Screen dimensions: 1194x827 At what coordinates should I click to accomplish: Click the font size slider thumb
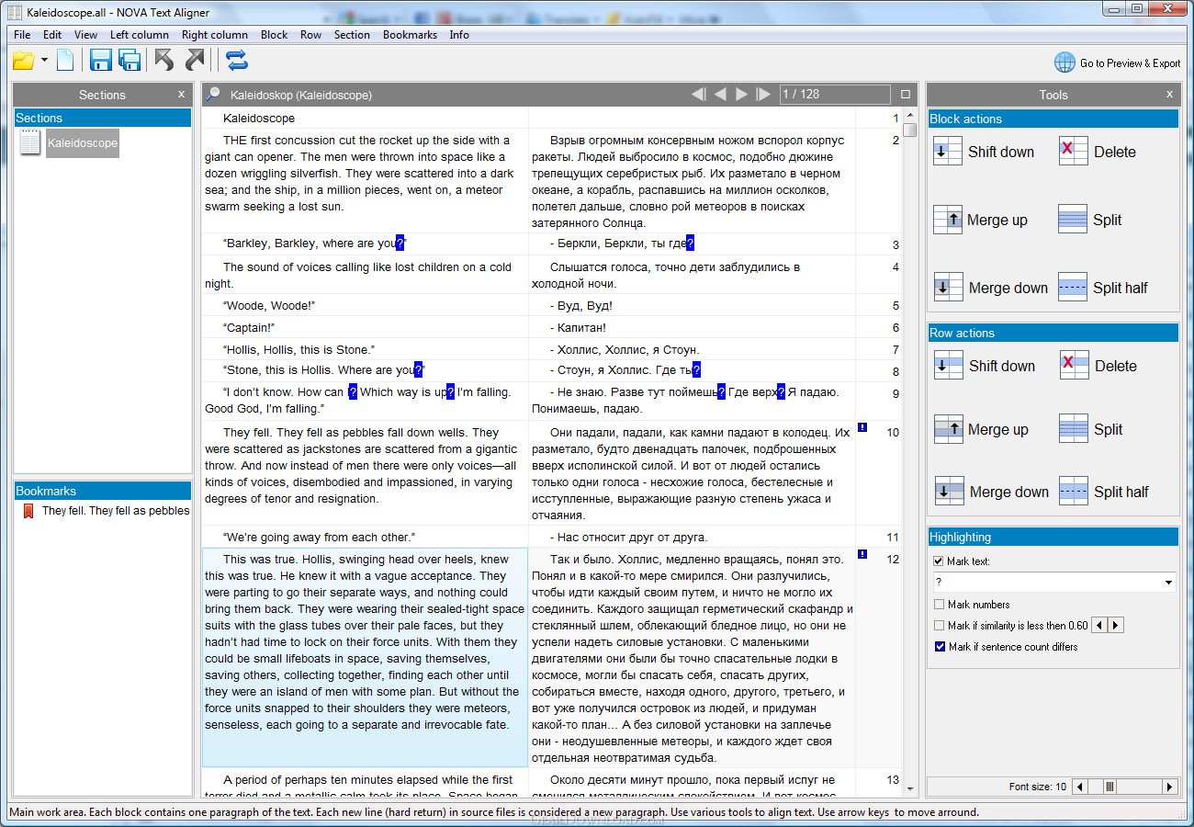tap(1110, 787)
